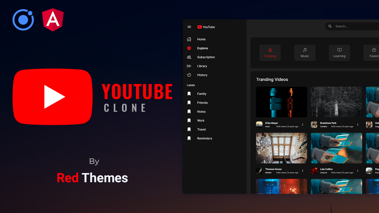The width and height of the screenshot is (379, 213).
Task: Select the Friends label
Action: click(x=202, y=103)
